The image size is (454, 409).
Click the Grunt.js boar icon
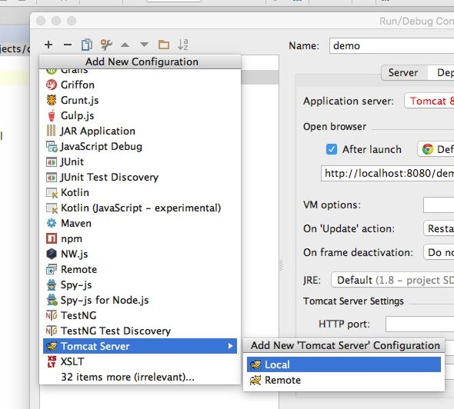point(52,100)
